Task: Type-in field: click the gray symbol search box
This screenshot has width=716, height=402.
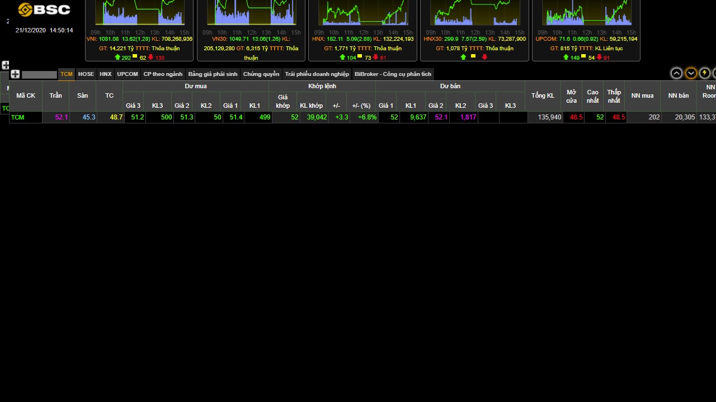Action: pyautogui.click(x=39, y=74)
